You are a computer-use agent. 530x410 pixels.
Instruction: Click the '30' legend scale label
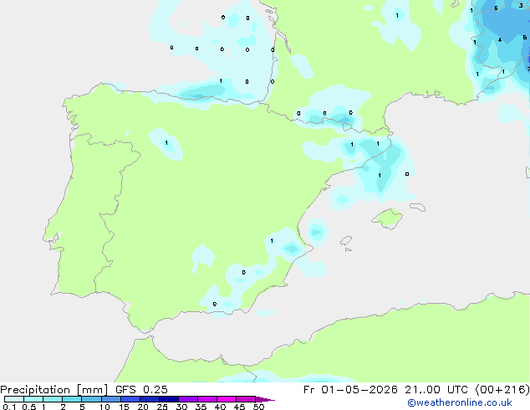pyautogui.click(x=181, y=407)
